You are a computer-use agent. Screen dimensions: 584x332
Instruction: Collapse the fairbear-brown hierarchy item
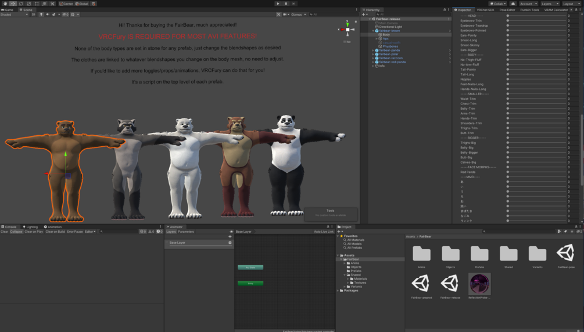point(373,31)
